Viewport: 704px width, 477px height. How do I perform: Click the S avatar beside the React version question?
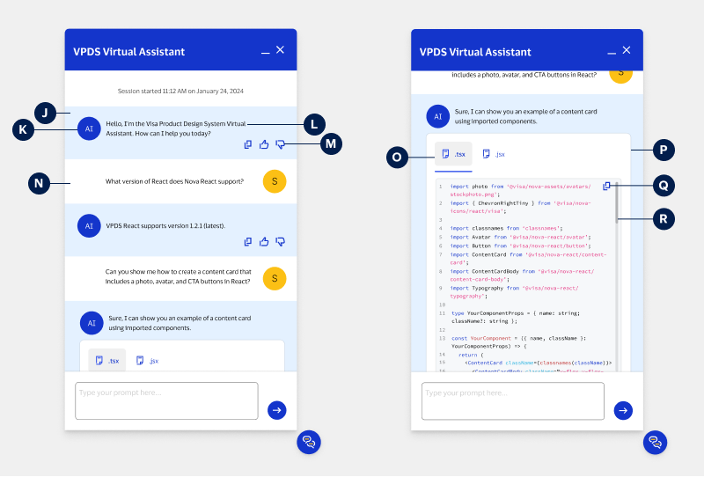click(275, 181)
